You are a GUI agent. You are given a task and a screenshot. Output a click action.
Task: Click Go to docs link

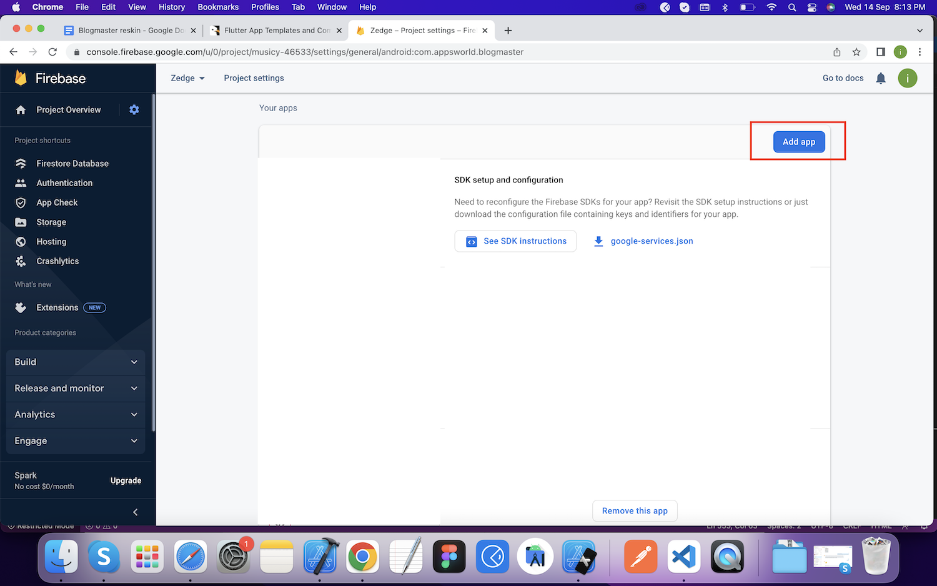[x=843, y=78]
